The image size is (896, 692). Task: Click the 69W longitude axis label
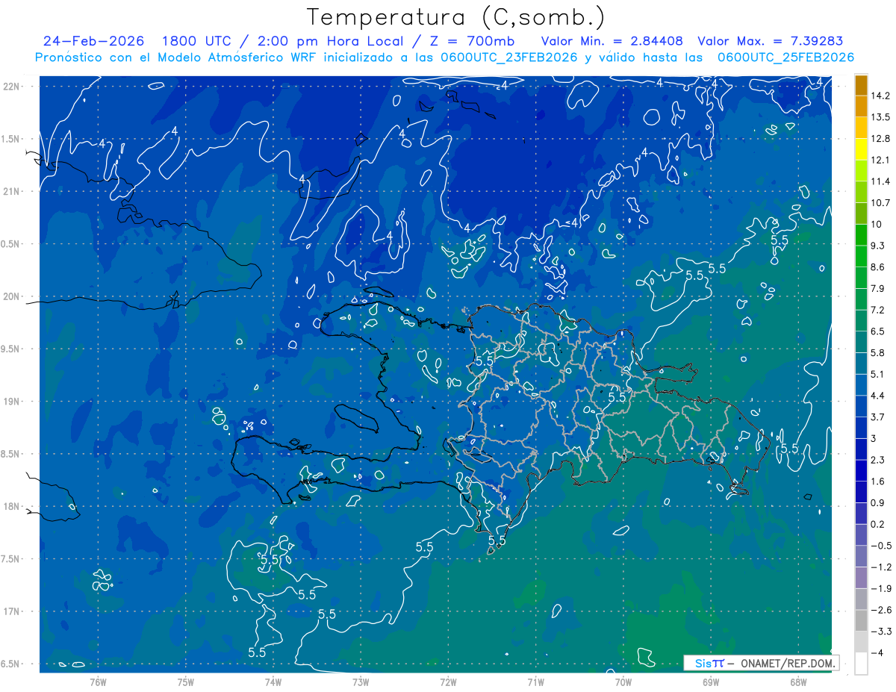[x=711, y=682]
